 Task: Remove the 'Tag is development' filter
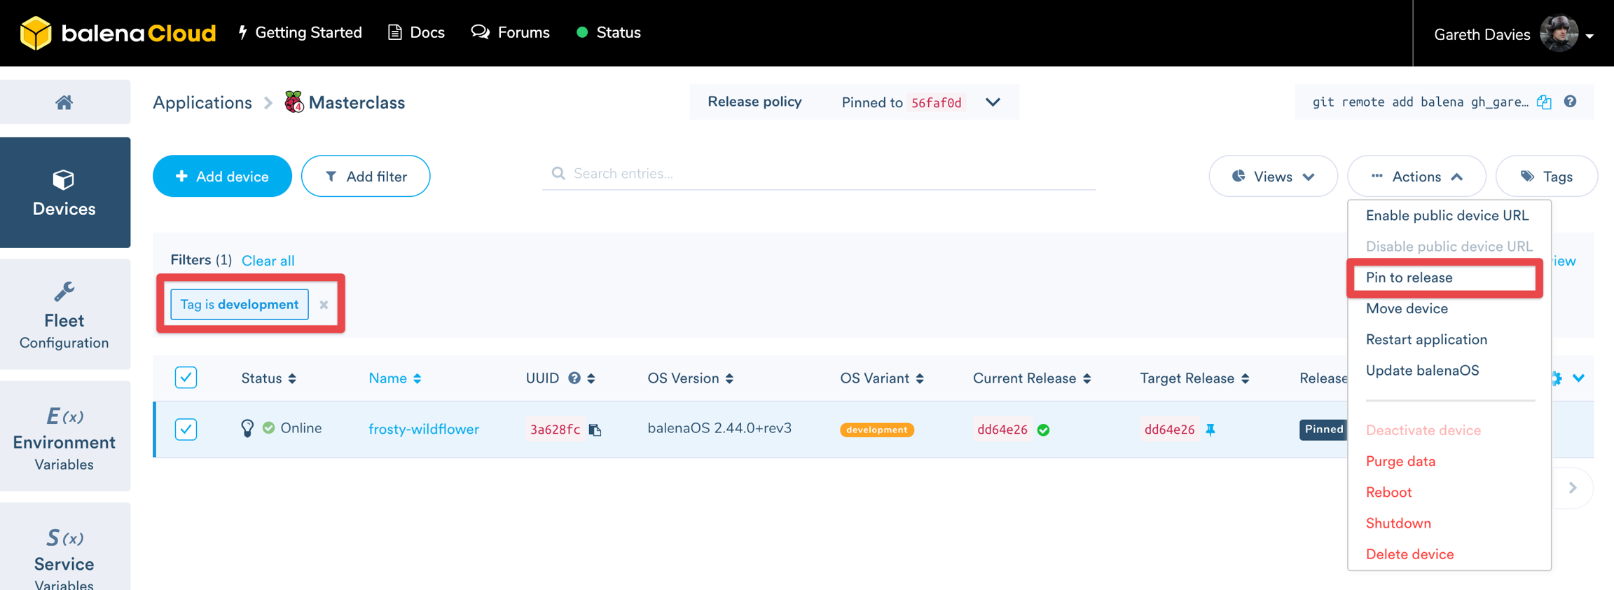tap(324, 305)
